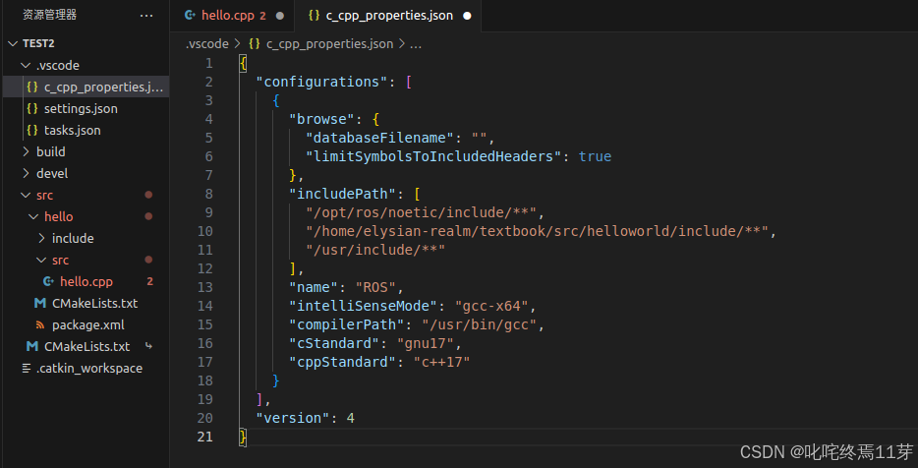
Task: Click the "/usr/include/**" path string
Action: [x=375, y=250]
